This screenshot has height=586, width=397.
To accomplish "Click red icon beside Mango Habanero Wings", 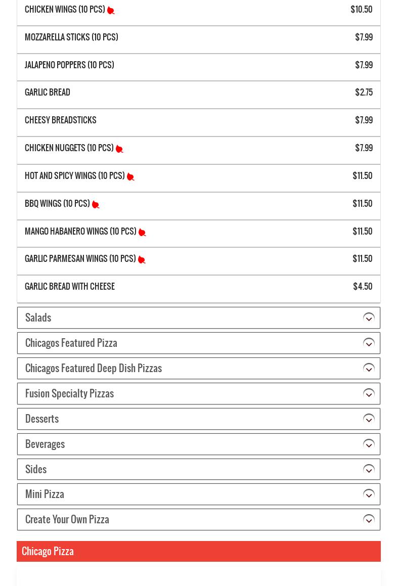I will point(142,232).
